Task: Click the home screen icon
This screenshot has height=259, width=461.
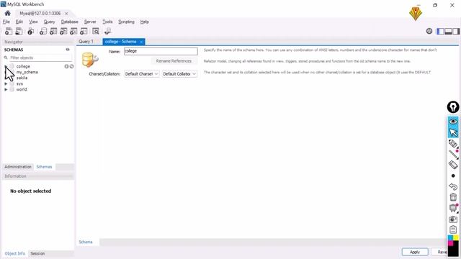Action: pos(8,13)
